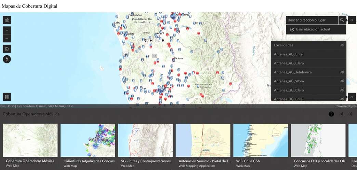Jump to the last carousel item
Viewport: 357px width, 170px height.
[350, 114]
